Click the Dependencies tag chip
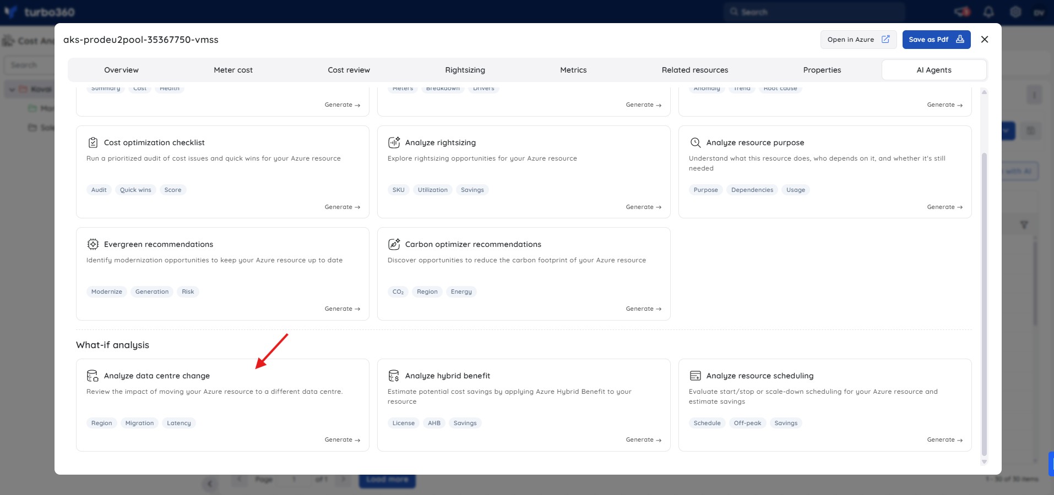This screenshot has width=1054, height=495. click(752, 190)
